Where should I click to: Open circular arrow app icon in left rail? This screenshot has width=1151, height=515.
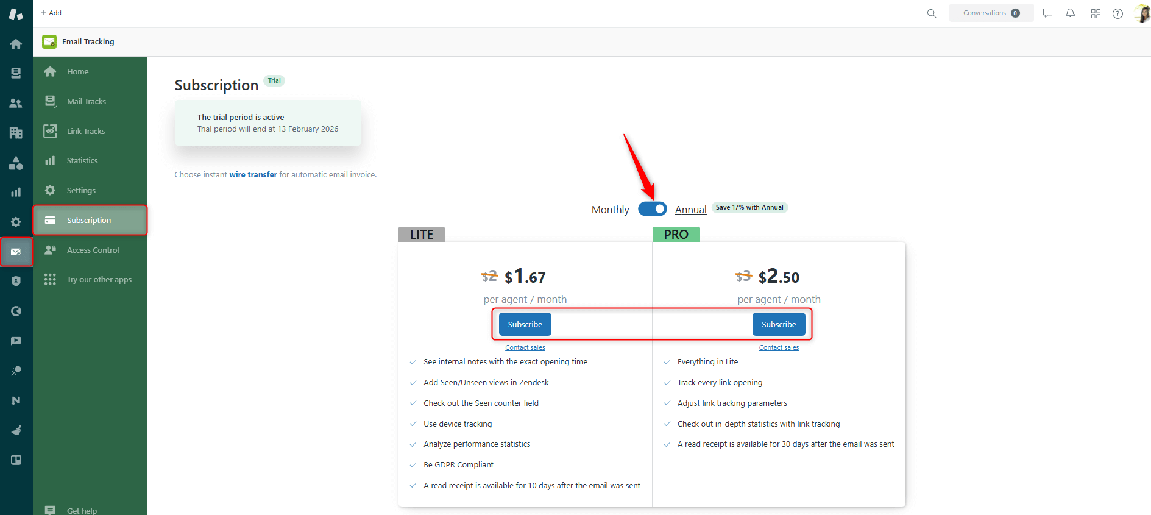pyautogui.click(x=16, y=311)
